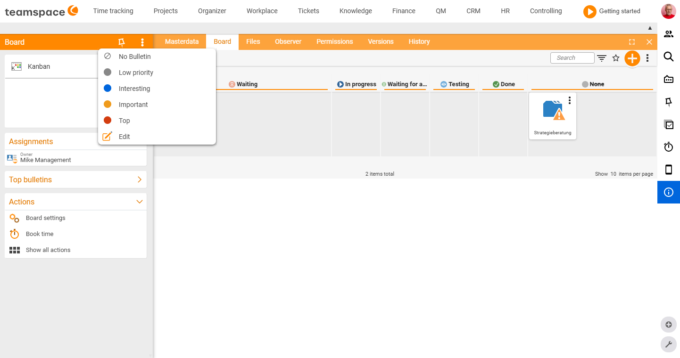The image size is (680, 358).
Task: Switch to the Versions tab
Action: pos(381,41)
